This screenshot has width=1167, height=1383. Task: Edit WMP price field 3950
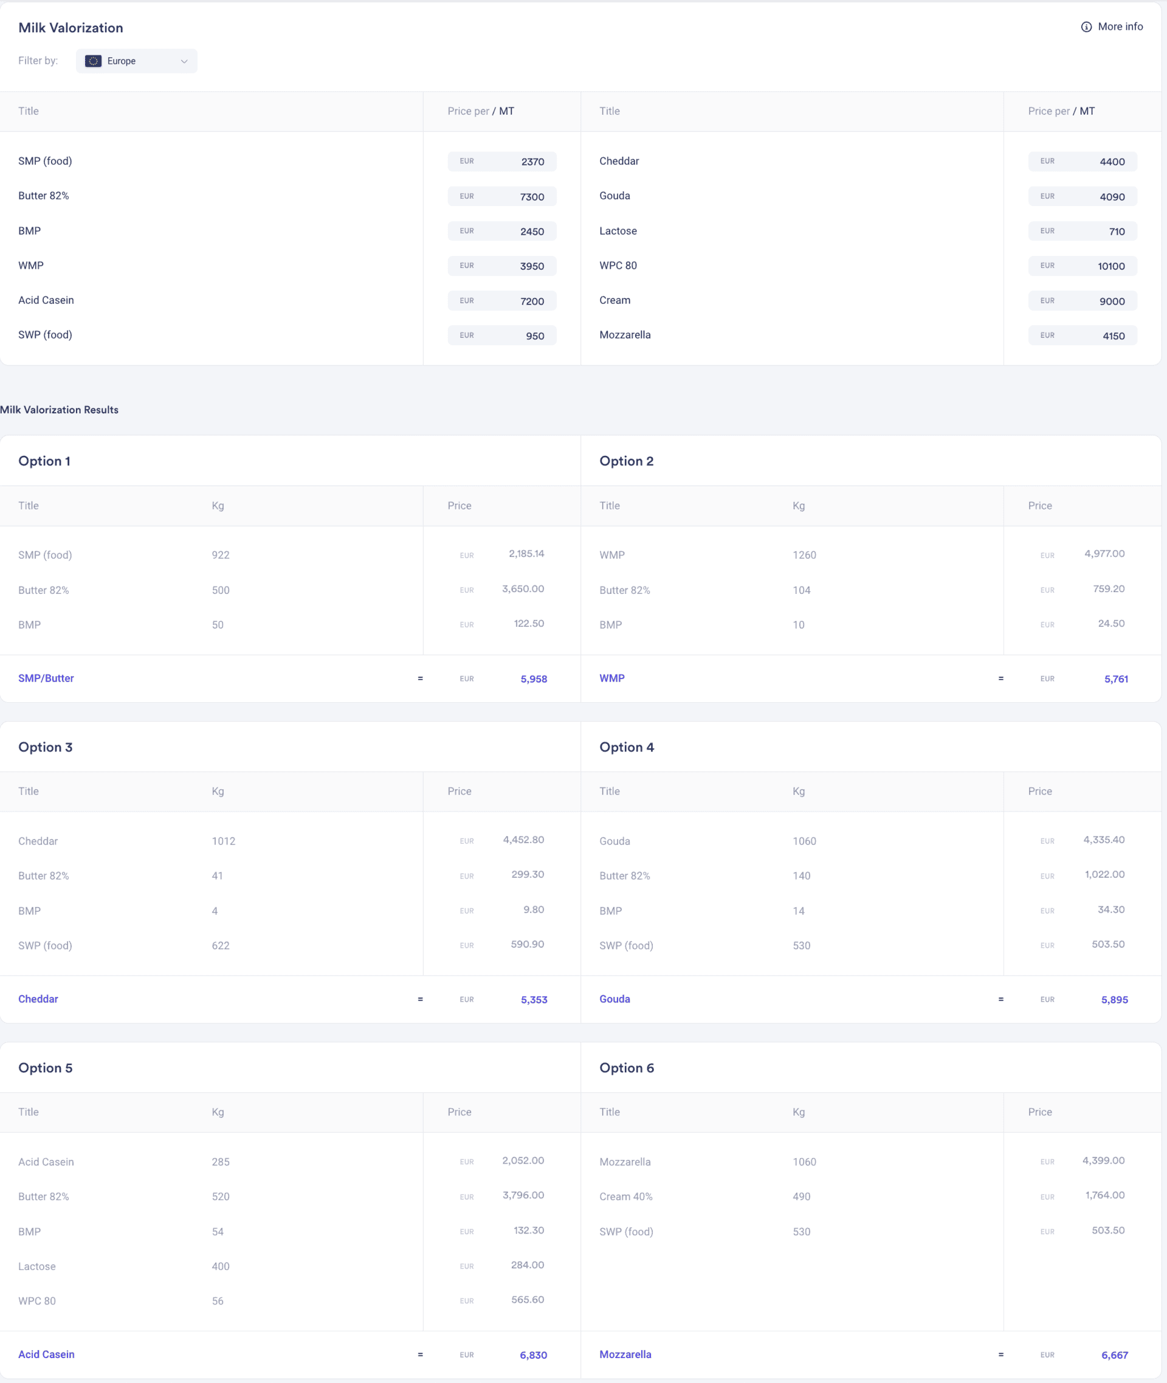pos(501,266)
